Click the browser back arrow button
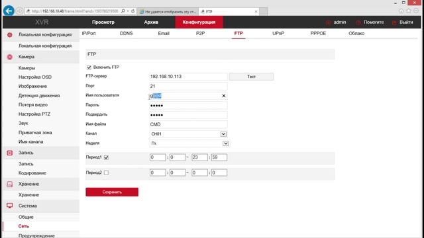Image resolution: width=424 pixels, height=238 pixels. coord(9,11)
